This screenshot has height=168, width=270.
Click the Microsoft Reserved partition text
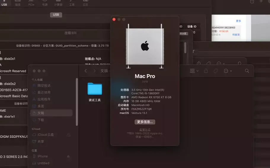tap(13, 71)
